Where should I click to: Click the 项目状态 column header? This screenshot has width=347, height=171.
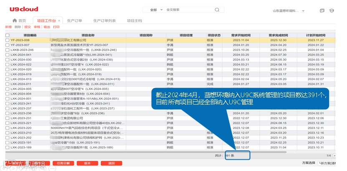coord(214,35)
